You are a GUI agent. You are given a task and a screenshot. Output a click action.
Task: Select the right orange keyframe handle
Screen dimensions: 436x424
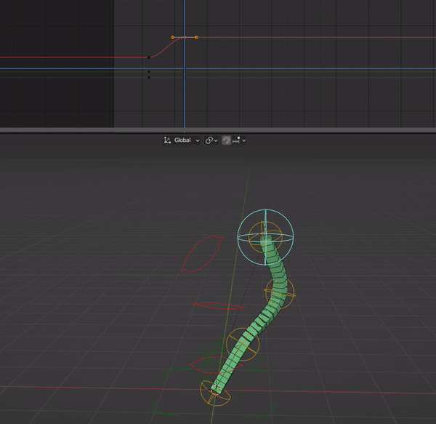click(x=196, y=37)
